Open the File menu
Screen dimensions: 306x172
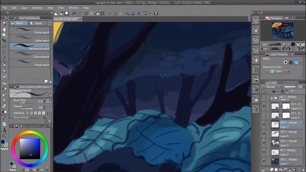[5, 8]
